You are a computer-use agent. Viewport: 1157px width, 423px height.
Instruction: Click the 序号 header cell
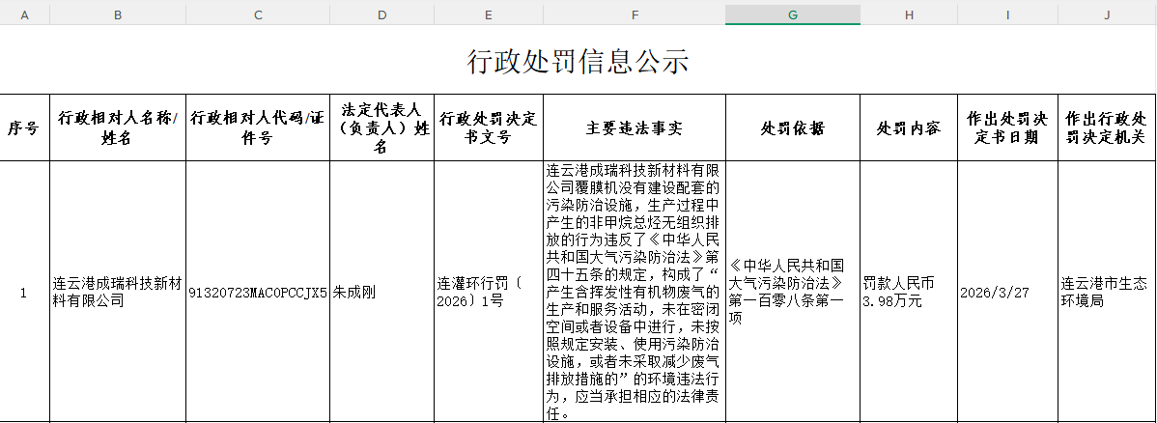[x=25, y=127]
